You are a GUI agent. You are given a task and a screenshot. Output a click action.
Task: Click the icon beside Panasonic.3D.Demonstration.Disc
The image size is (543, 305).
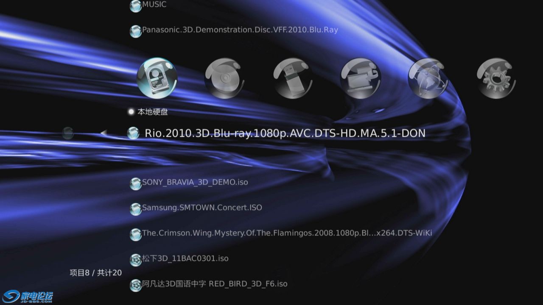135,31
